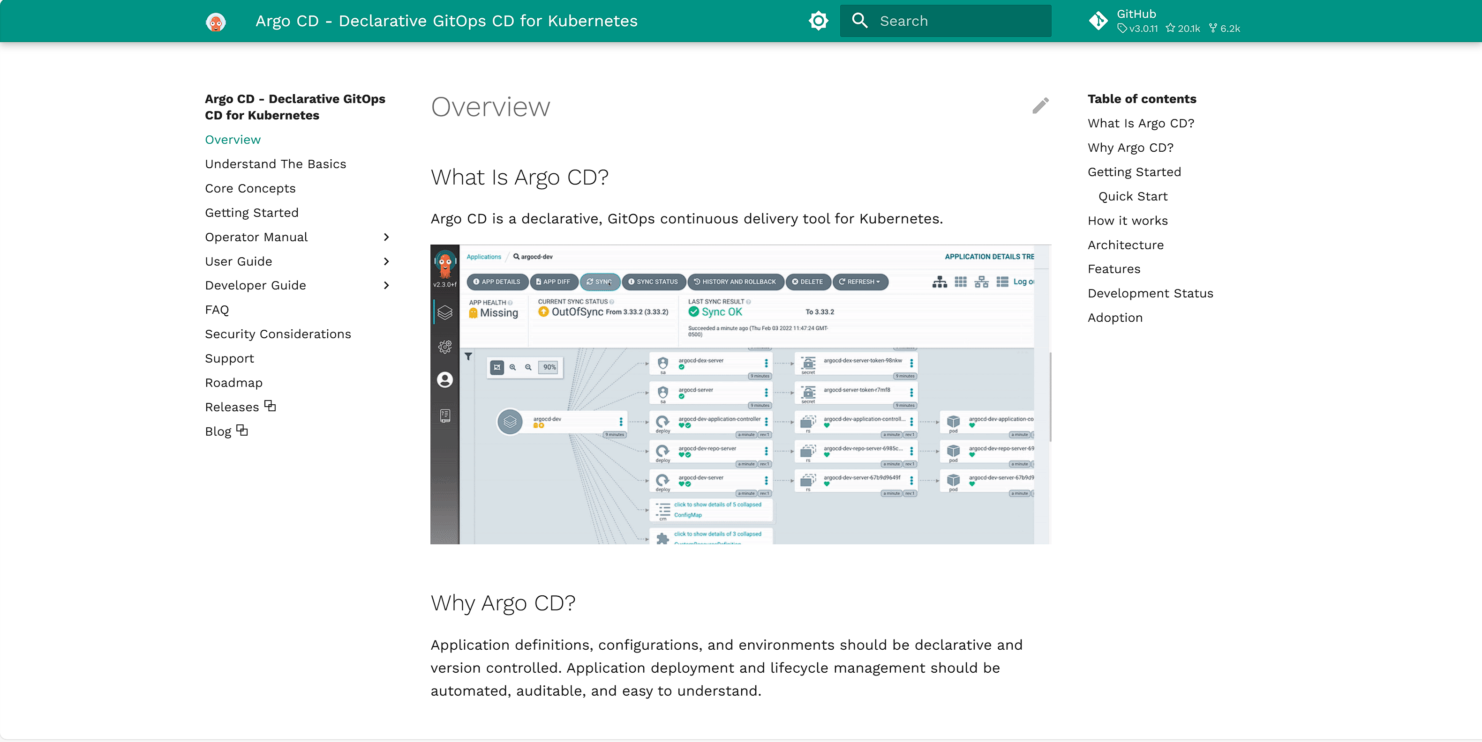Click the GitHub stars count icon

1170,28
